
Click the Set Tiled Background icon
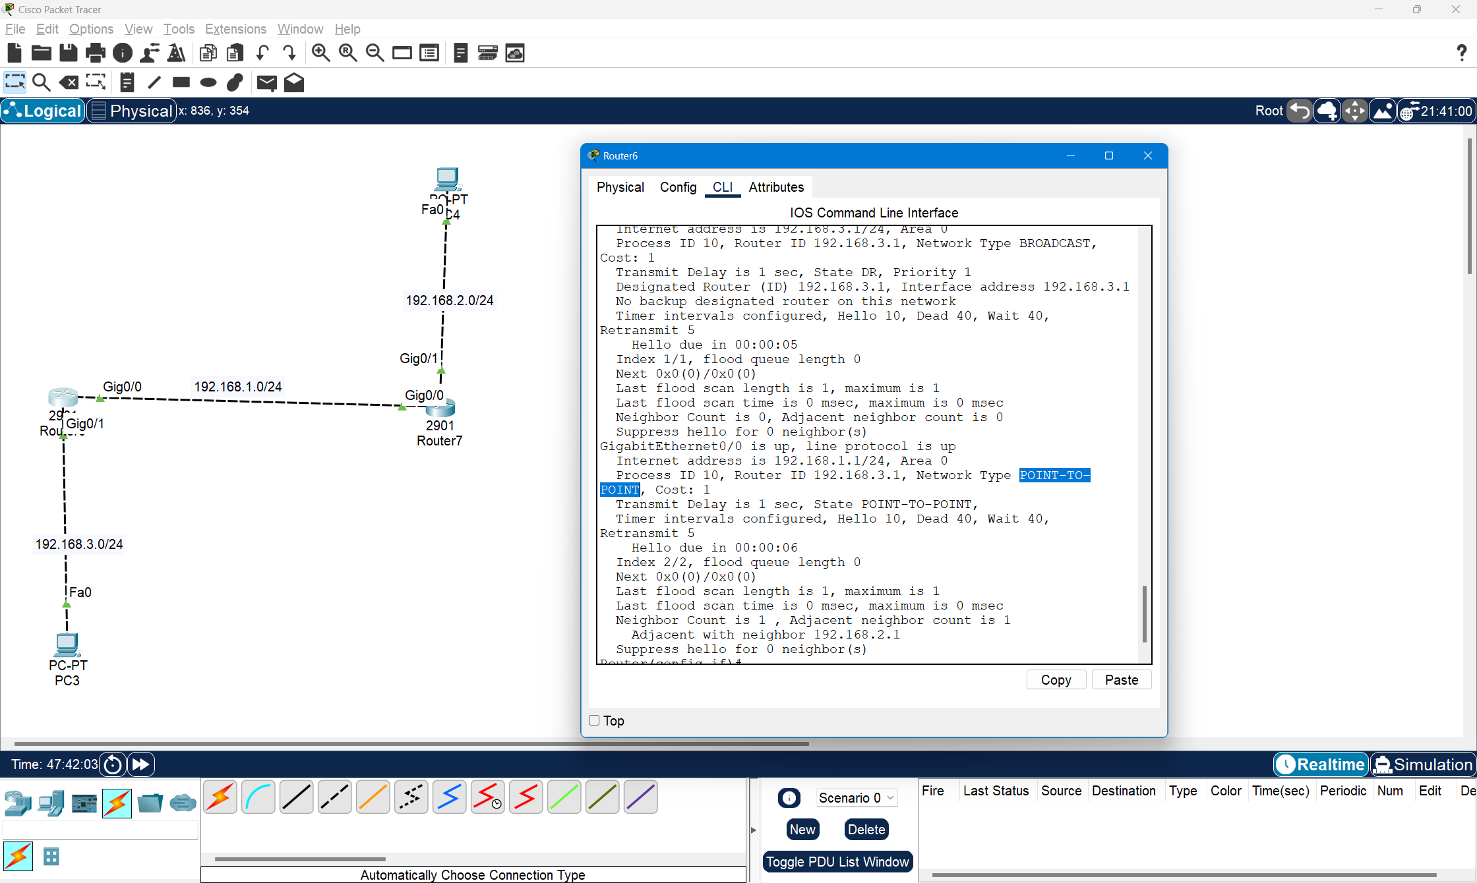1383,111
